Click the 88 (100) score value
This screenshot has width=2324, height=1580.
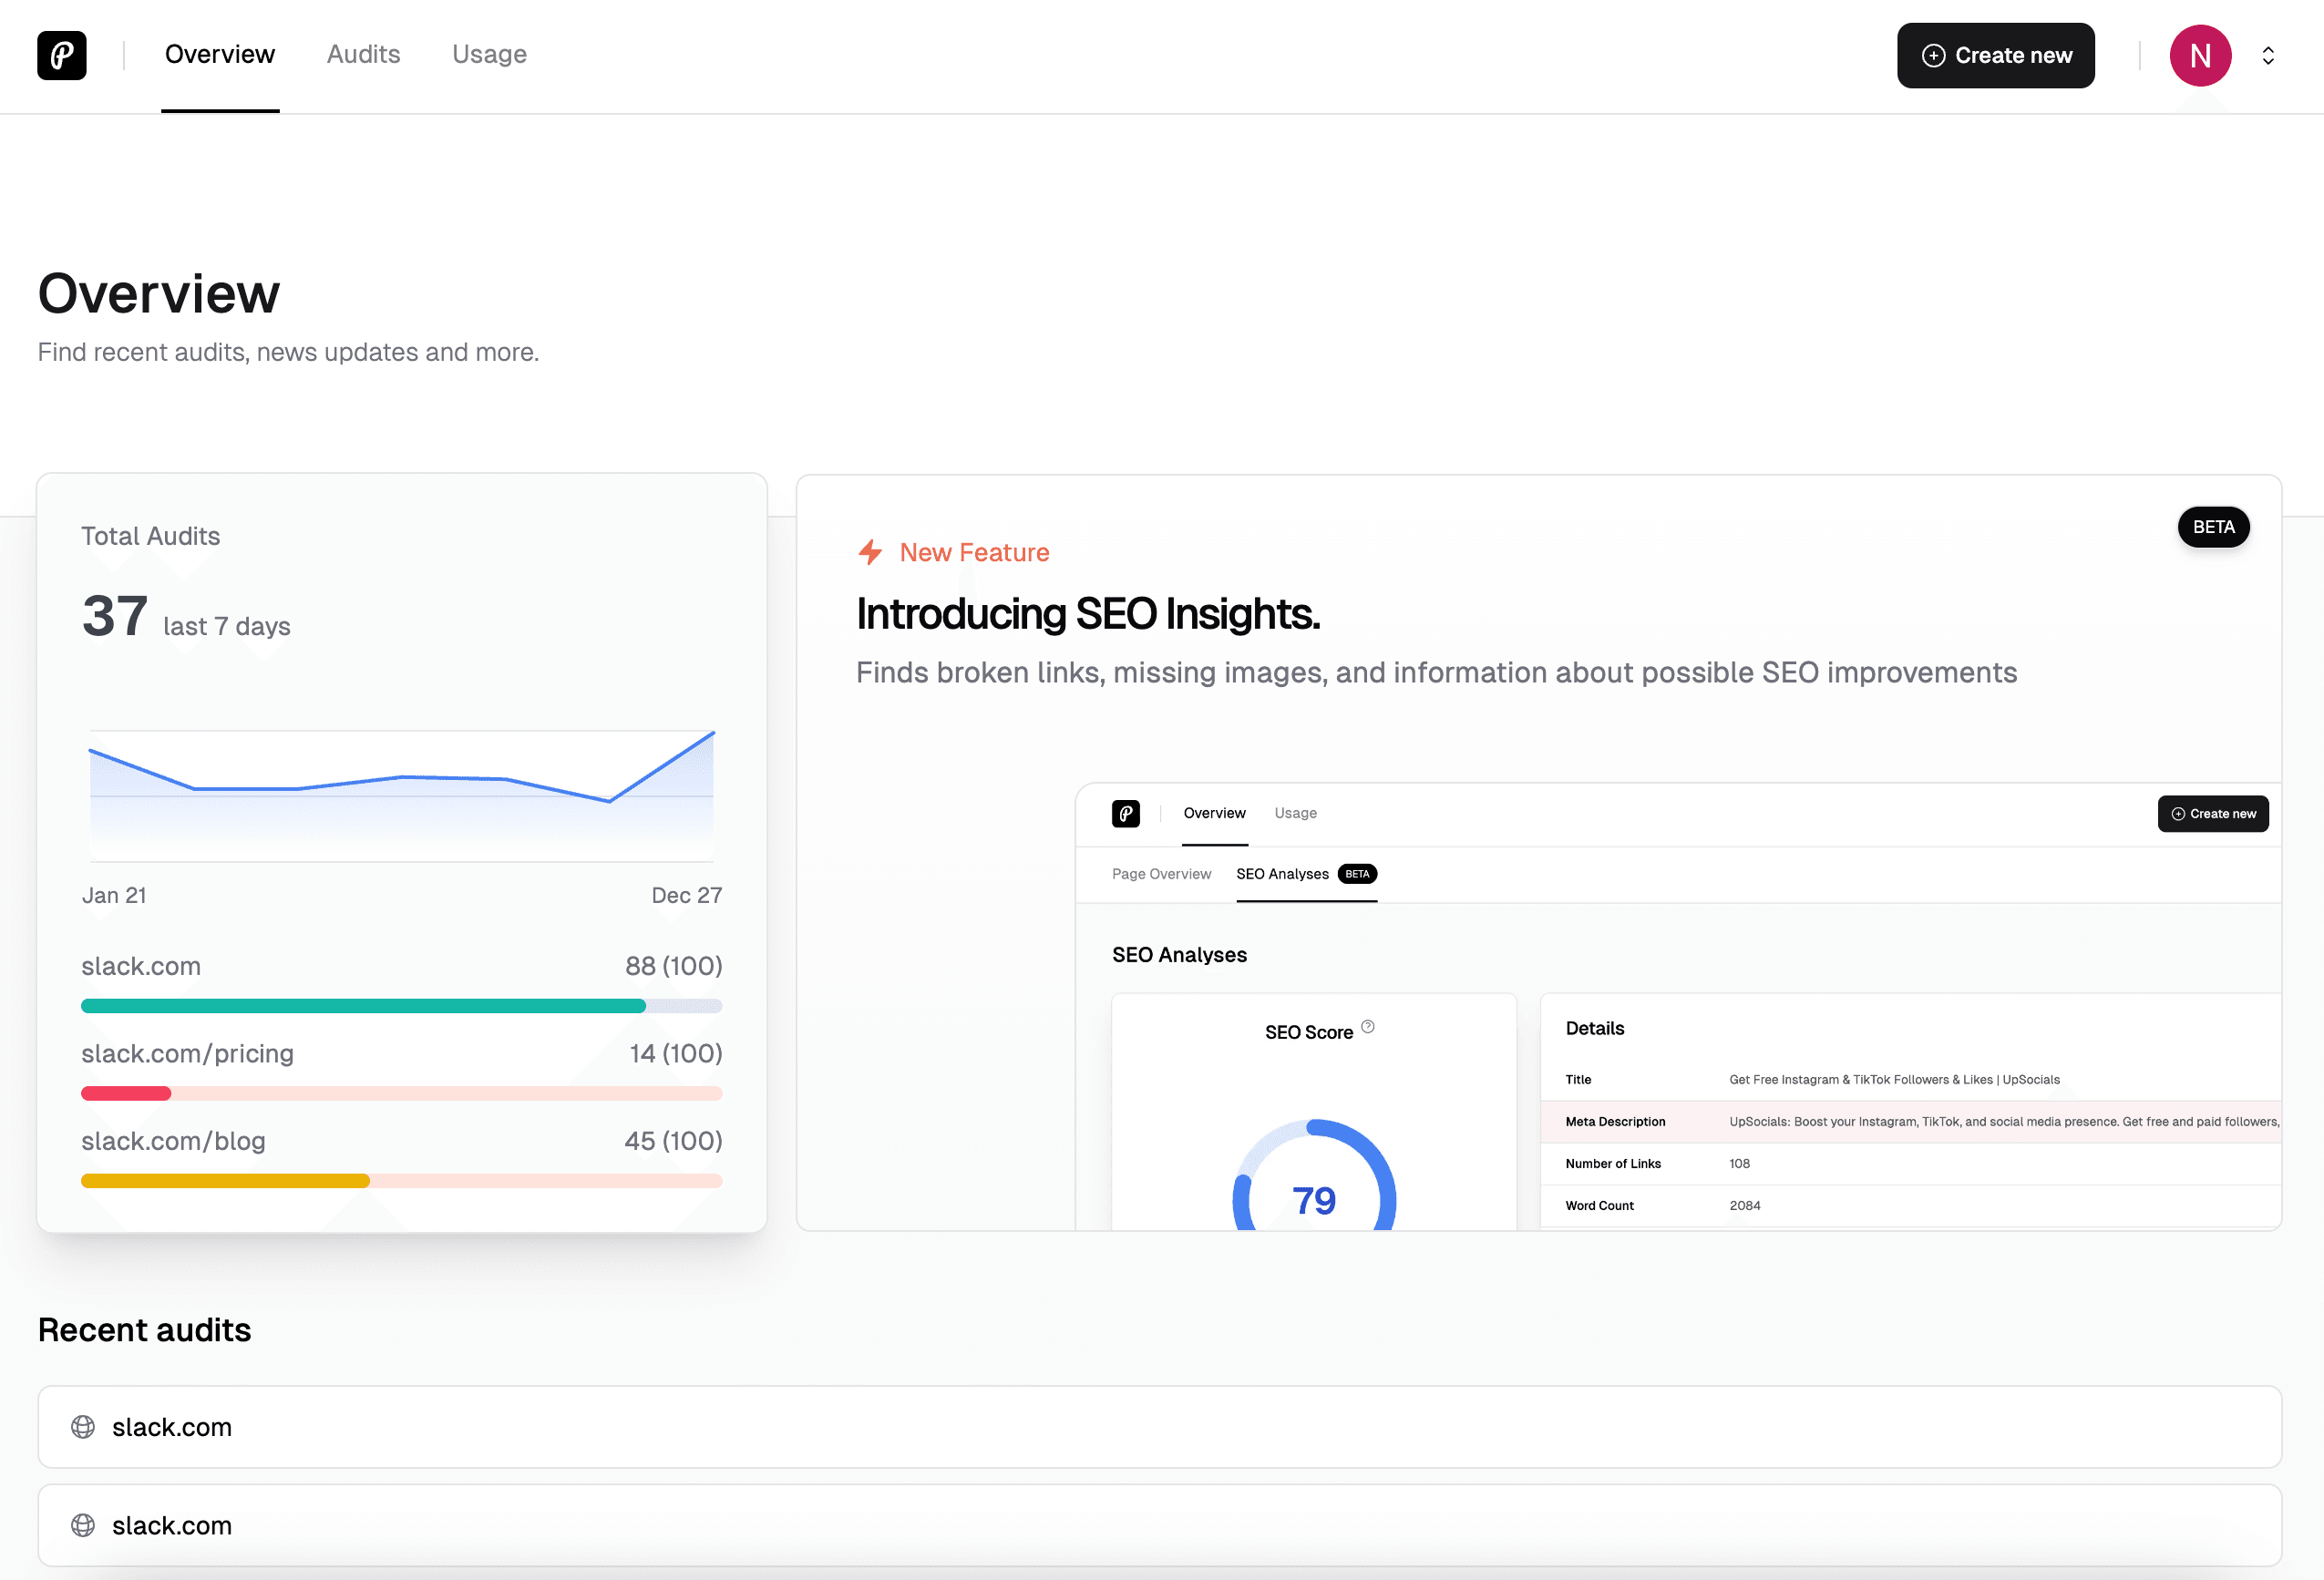coord(673,966)
